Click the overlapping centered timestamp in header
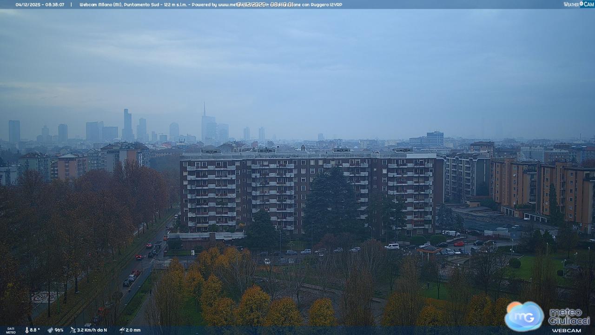 [x=265, y=5]
